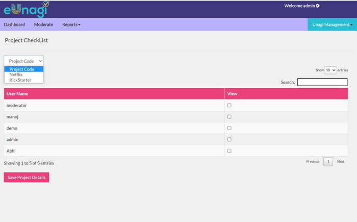Toggle the View checkbox in admin row
This screenshot has width=357, height=222.
229,139
